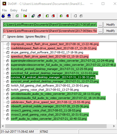Screen dimensions: 117x134
Task: Focus the green All pics directory path field
Action: [x=50, y=25]
